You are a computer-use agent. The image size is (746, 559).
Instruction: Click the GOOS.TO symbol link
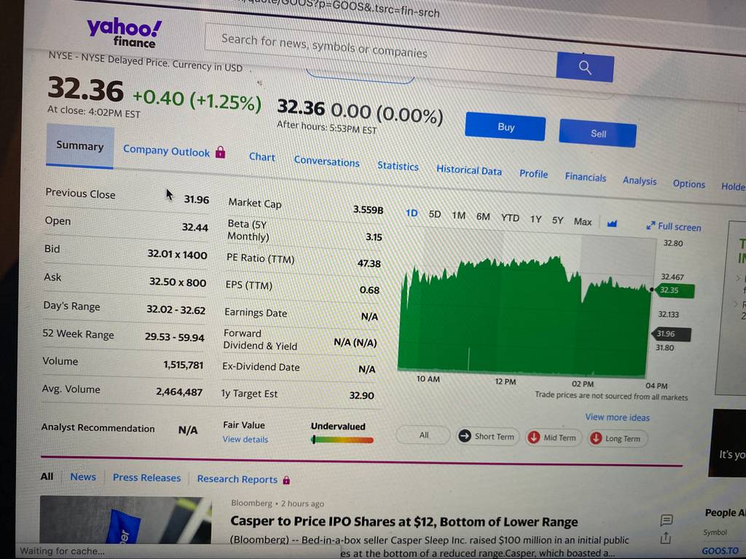[721, 550]
